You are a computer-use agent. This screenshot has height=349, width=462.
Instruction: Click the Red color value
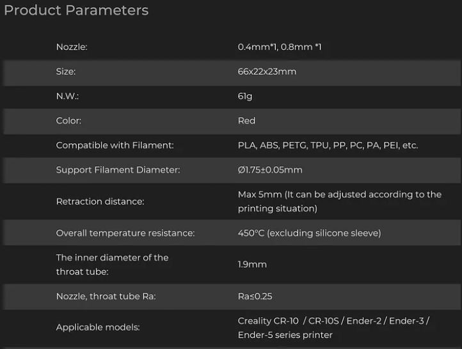(246, 121)
